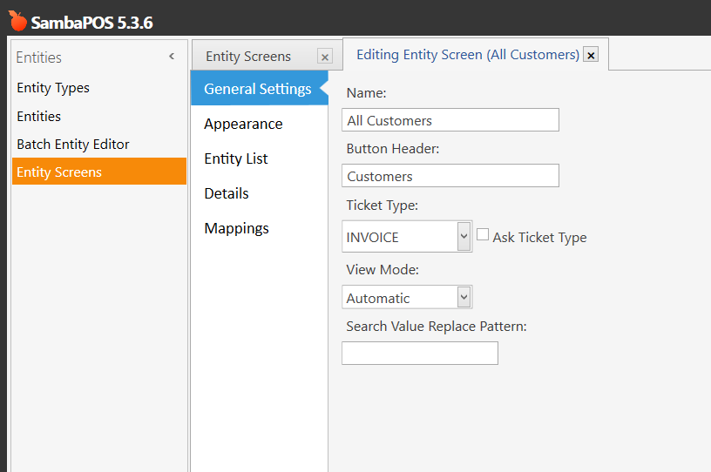Collapse the Entities side panel arrow
Viewport: 711px width, 472px height.
[172, 57]
